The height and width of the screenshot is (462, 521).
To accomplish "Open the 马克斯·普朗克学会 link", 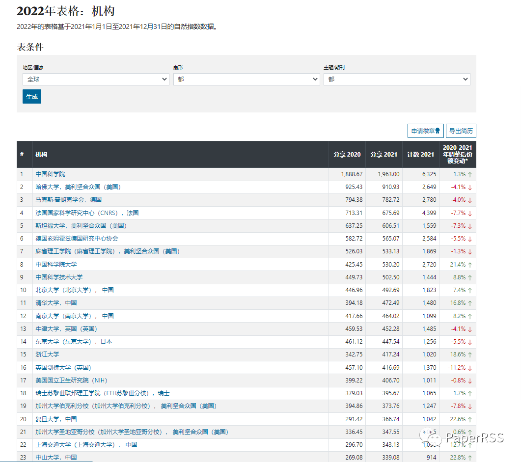I will click(x=68, y=200).
